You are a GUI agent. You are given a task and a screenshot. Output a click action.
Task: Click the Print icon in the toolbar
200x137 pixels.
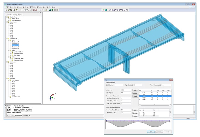14,10
